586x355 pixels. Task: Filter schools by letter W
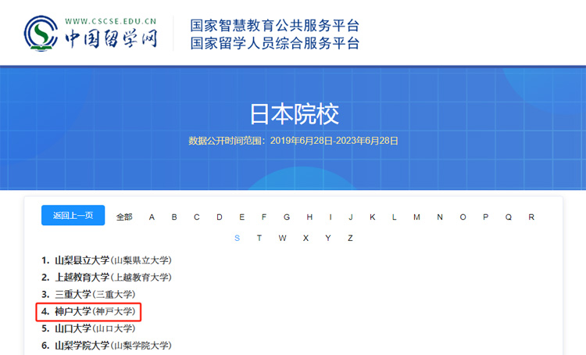pyautogui.click(x=282, y=238)
